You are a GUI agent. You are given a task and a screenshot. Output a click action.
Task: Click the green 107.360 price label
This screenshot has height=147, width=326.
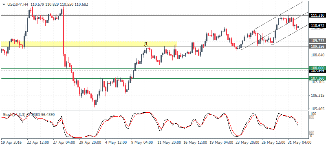click(317, 78)
